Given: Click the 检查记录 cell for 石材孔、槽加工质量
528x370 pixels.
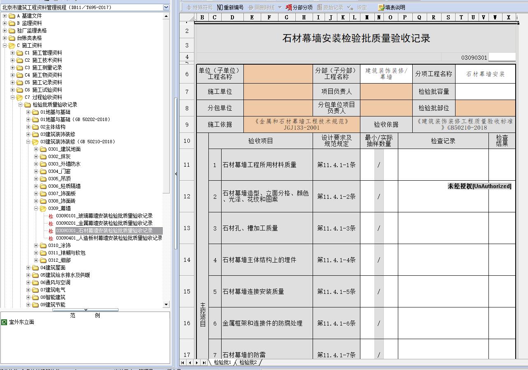Looking at the screenshot, I should pos(443,228).
